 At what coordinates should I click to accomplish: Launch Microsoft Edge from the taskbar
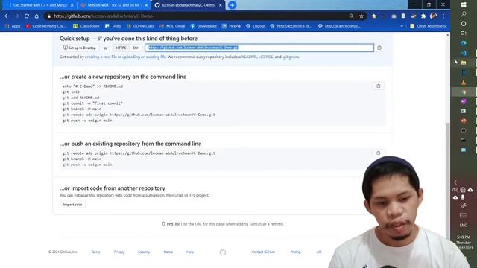[x=464, y=43]
